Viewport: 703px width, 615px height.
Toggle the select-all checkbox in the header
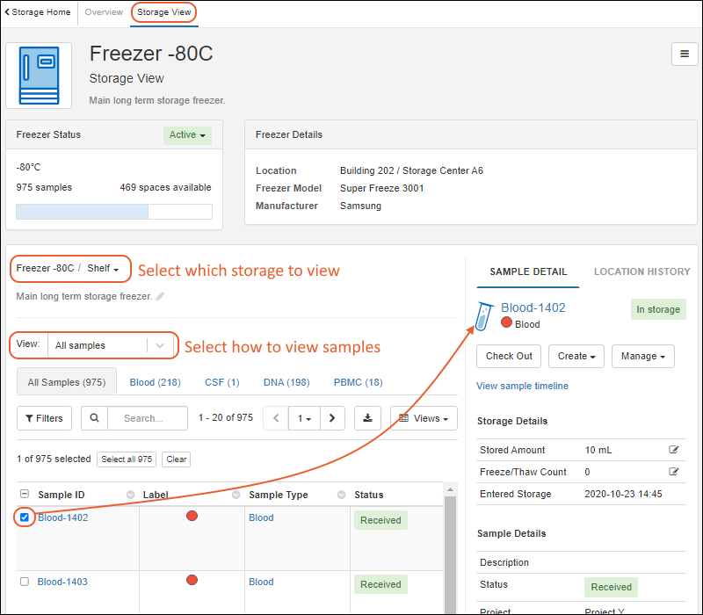pos(25,495)
